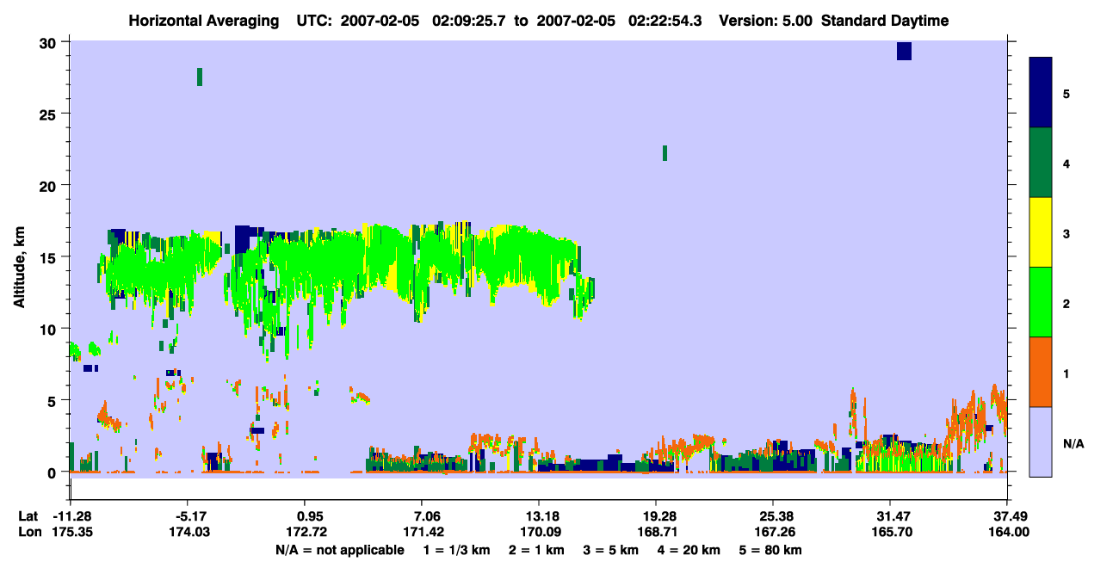Click the dark blue color bar segment labeled 5
Viewport: 1119px width, 574px height.
click(1041, 93)
